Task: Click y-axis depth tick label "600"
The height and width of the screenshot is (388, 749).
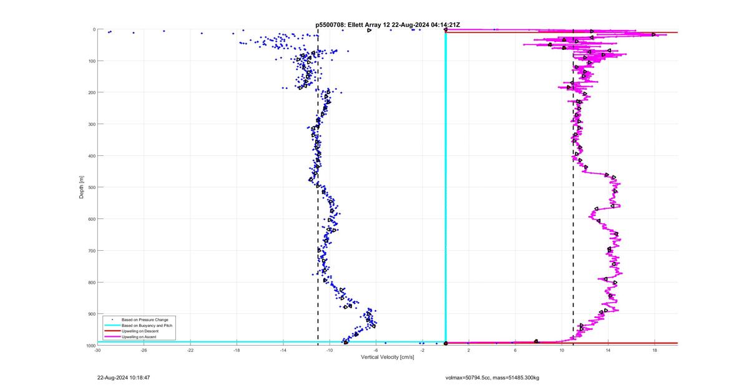Action: click(91, 219)
